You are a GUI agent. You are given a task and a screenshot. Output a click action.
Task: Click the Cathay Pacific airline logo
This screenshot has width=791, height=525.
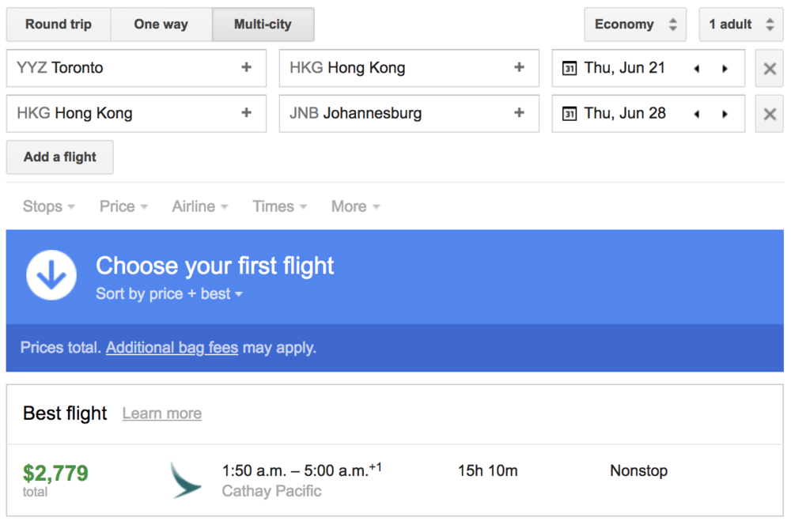tap(186, 480)
